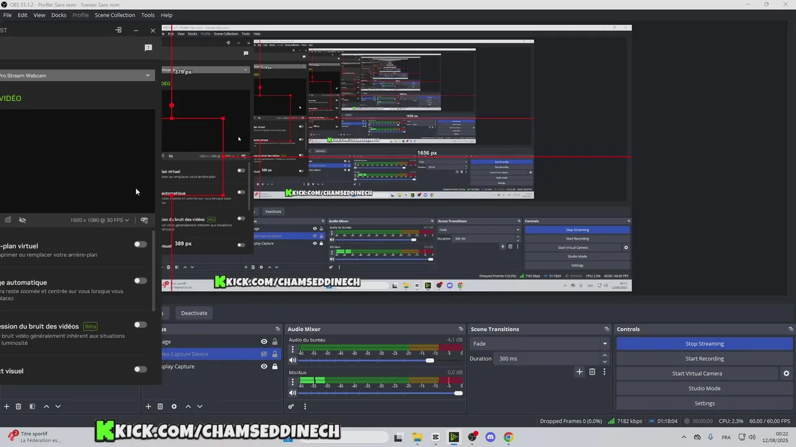The image size is (796, 447).
Task: Open source properties gear icon
Action: coord(174,407)
